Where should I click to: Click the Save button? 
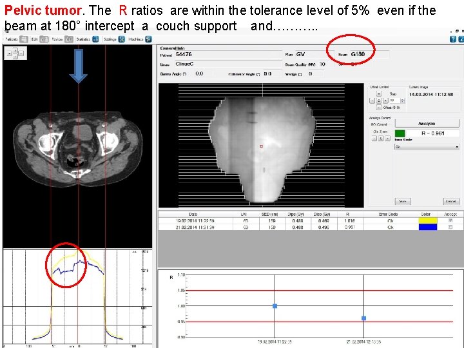pyautogui.click(x=403, y=201)
